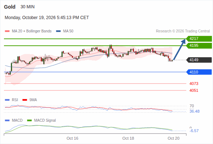
Task: Click the blue MA 50 legend swatch
Action: [58, 31]
